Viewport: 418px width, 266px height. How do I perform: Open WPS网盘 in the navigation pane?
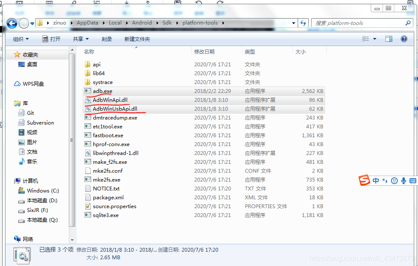pos(33,84)
